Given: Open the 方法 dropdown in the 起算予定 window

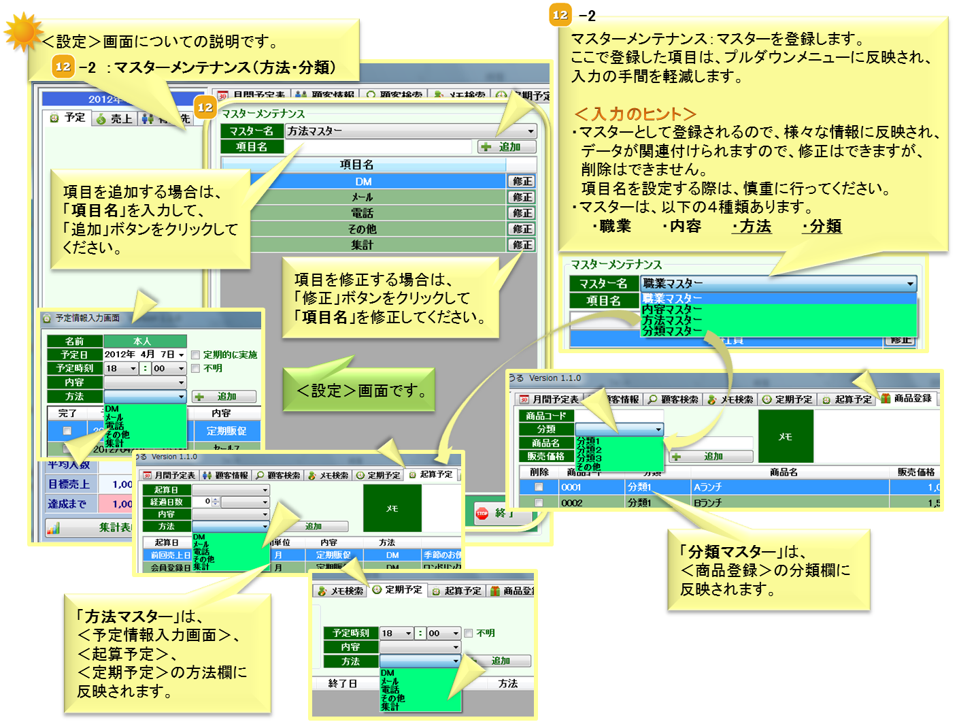Looking at the screenshot, I should (231, 527).
